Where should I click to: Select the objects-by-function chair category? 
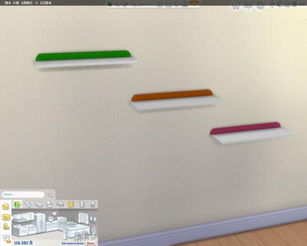click(7, 227)
